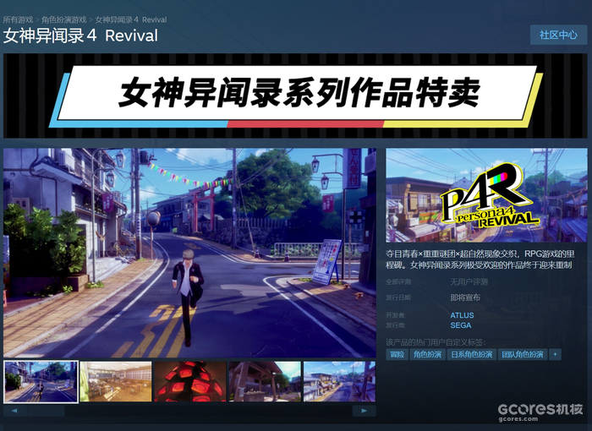
Task: Open developer ATLUS link
Action: pyautogui.click(x=462, y=315)
